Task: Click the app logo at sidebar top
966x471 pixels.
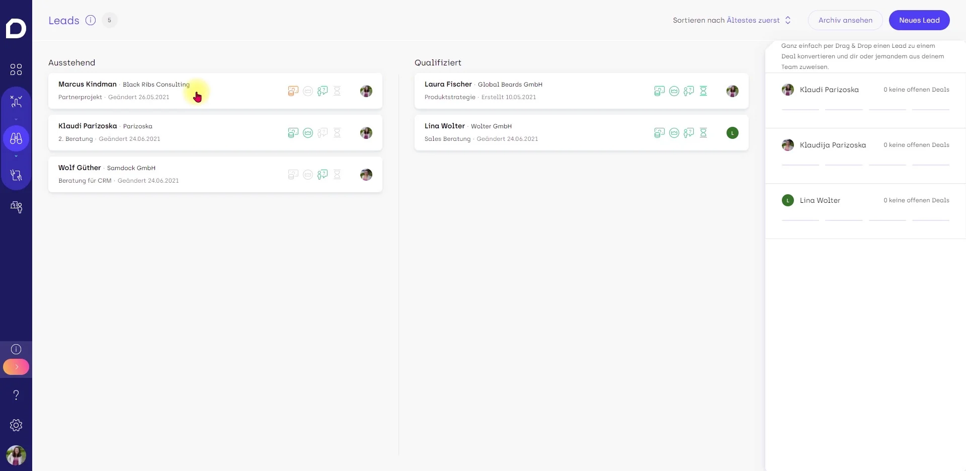Action: (x=16, y=28)
